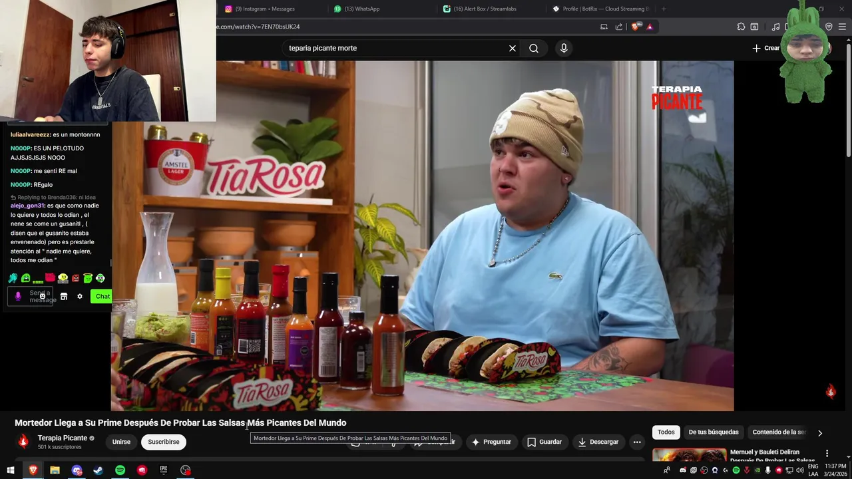
Task: Open the Windows Start button
Action: coord(11,470)
